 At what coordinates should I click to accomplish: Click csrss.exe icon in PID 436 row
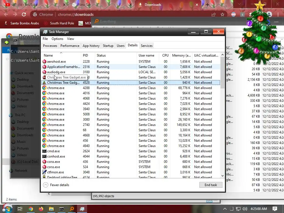pos(44,162)
